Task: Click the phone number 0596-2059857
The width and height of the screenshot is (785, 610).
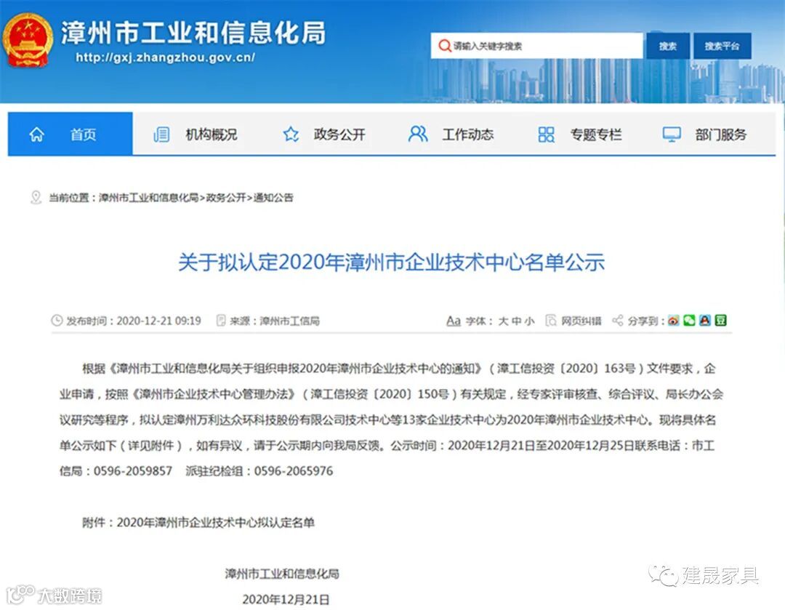Action: click(133, 471)
